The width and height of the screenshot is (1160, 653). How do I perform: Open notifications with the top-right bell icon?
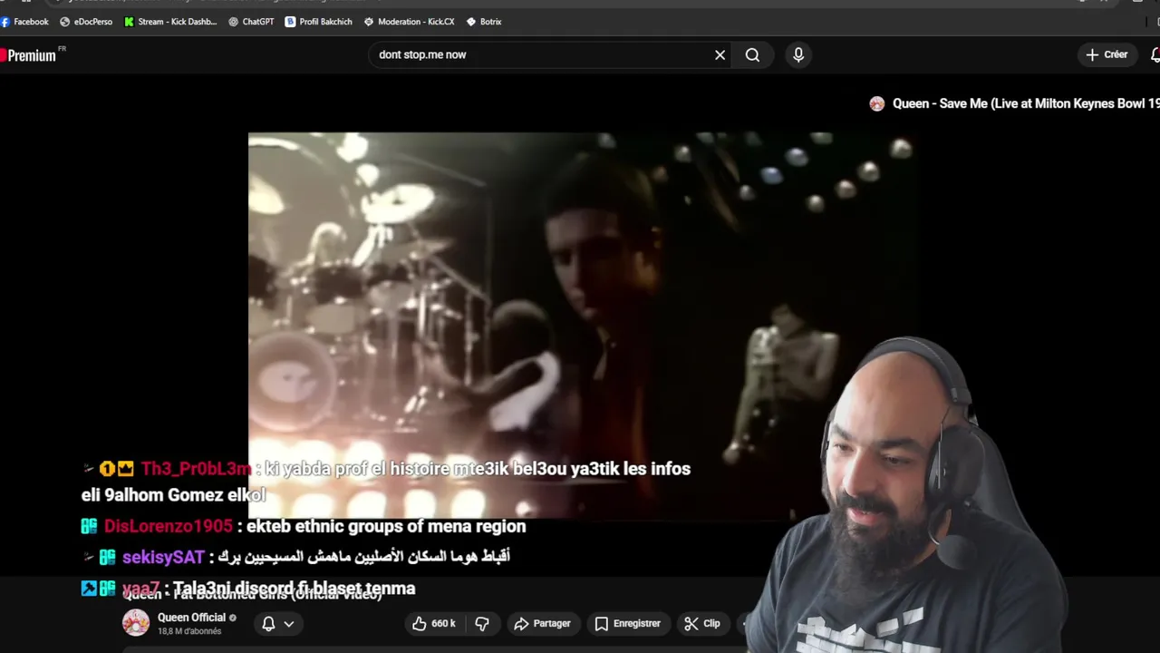pos(1155,55)
